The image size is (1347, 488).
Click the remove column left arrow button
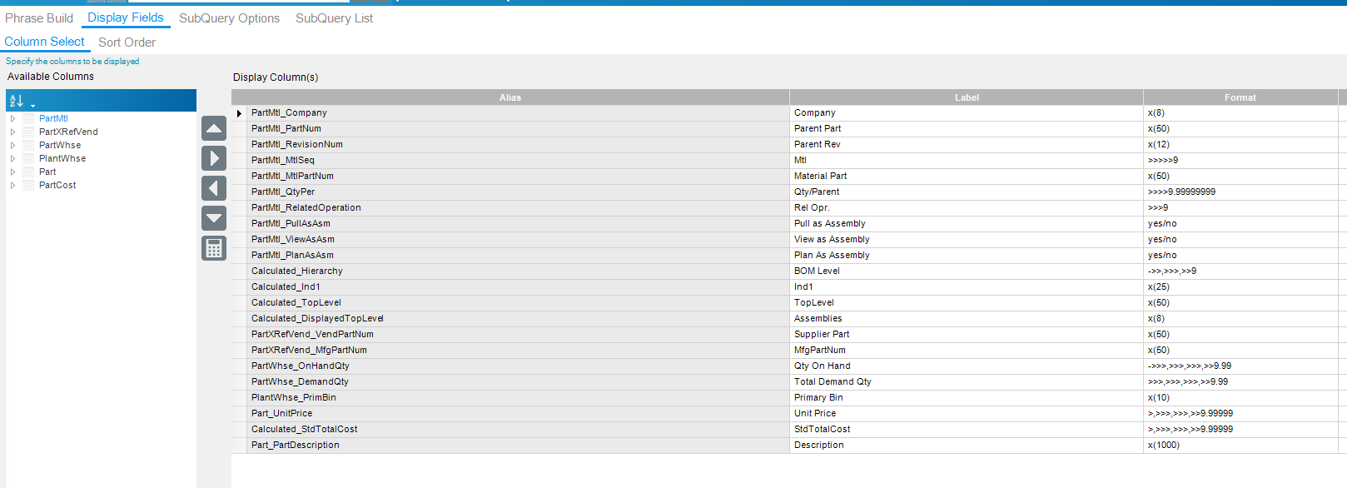tap(214, 188)
